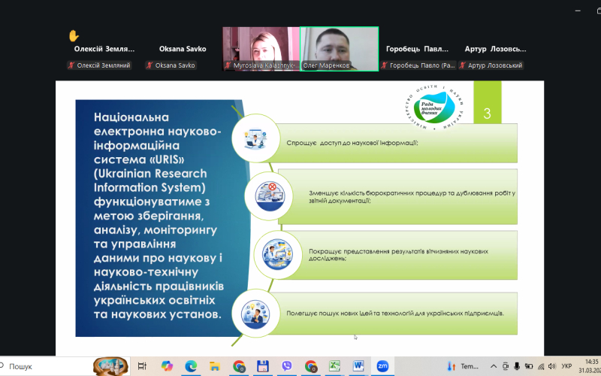The width and height of the screenshot is (601, 376).
Task: Switch input language via УКР indicator
Action: click(566, 366)
